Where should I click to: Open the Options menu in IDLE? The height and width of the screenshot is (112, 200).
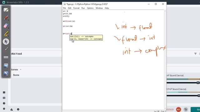(x=90, y=8)
